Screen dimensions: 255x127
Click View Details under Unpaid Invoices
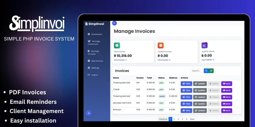pos(164,60)
